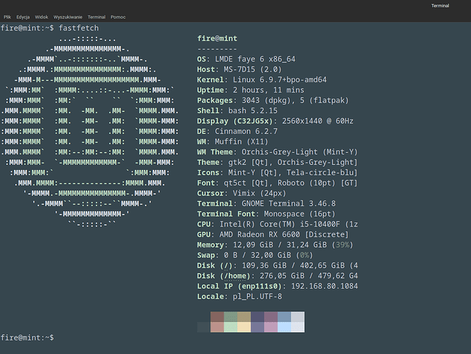Click the pale green bottom-row color block

[231, 327]
